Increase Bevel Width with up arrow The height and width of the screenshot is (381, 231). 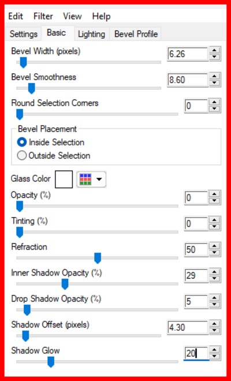coord(214,51)
